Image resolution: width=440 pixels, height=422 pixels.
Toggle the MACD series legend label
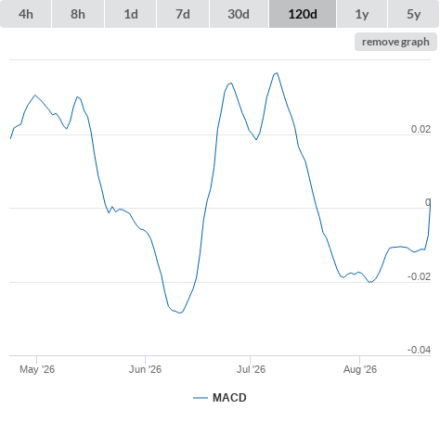(x=229, y=398)
